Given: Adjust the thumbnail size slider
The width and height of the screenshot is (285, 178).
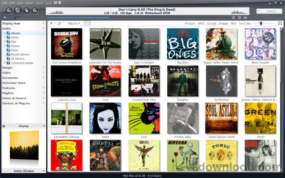Looking at the screenshot, I should pos(261,23).
